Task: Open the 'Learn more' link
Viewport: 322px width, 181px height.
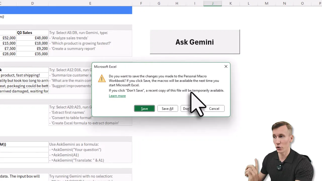Action: tap(117, 96)
